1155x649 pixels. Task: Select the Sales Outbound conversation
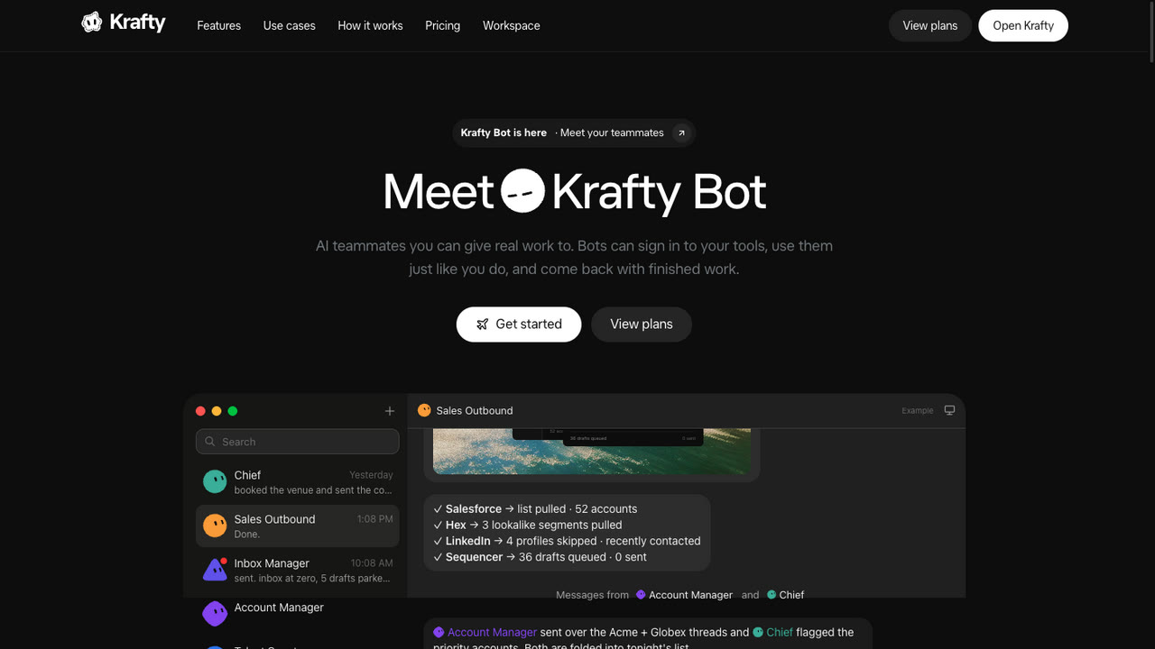pos(298,526)
